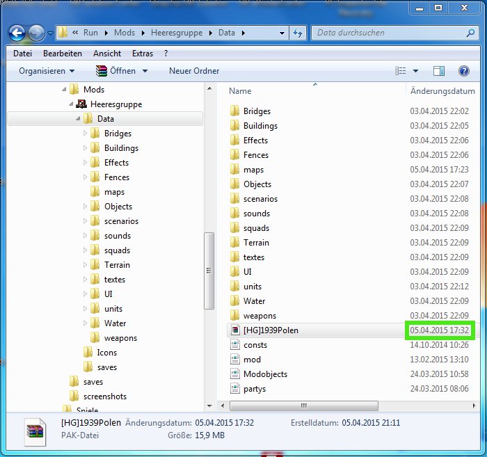Viewport: 487px width, 457px height.
Task: Select [HG]1939Polen PAK archive icon
Action: [x=235, y=330]
